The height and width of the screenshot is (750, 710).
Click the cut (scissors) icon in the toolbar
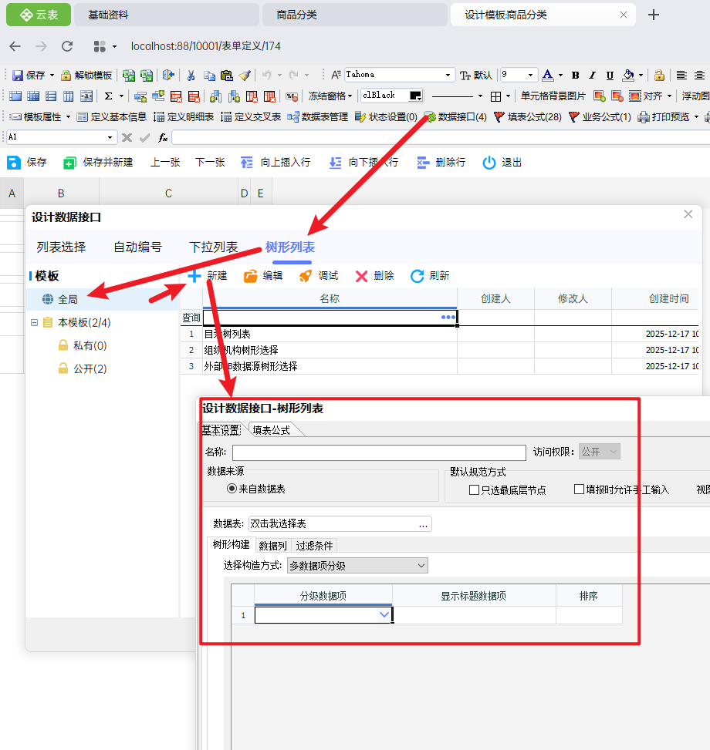(191, 75)
